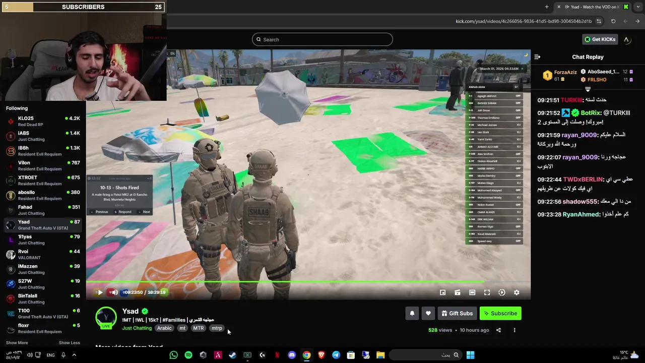Reload the page in the browser
The image size is (645, 363).
pyautogui.click(x=613, y=21)
